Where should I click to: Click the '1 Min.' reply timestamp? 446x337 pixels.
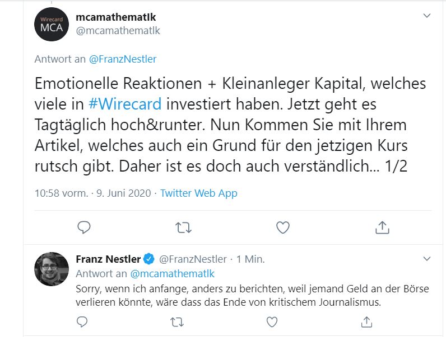click(250, 259)
